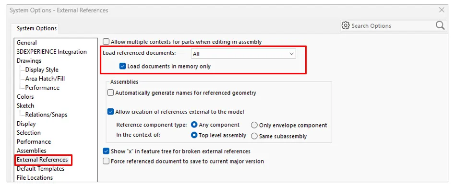Enable Force referenced document to save option
This screenshot has height=186, width=454.
(106, 161)
